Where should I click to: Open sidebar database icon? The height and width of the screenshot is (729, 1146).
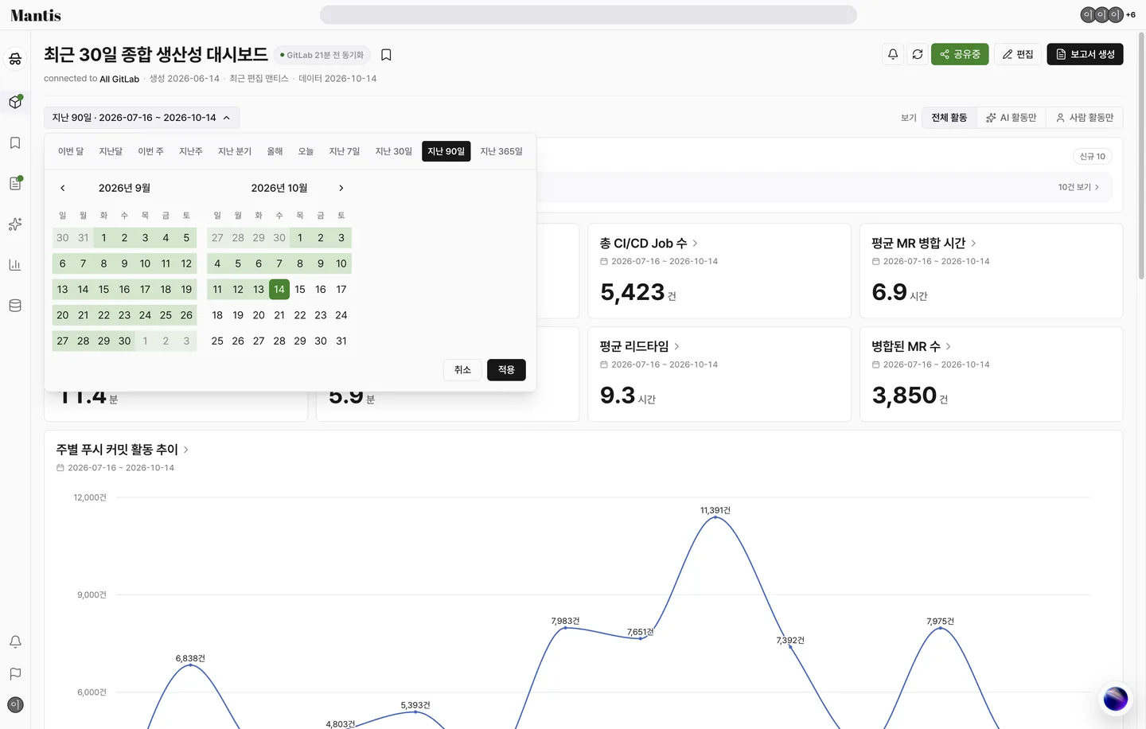[15, 306]
